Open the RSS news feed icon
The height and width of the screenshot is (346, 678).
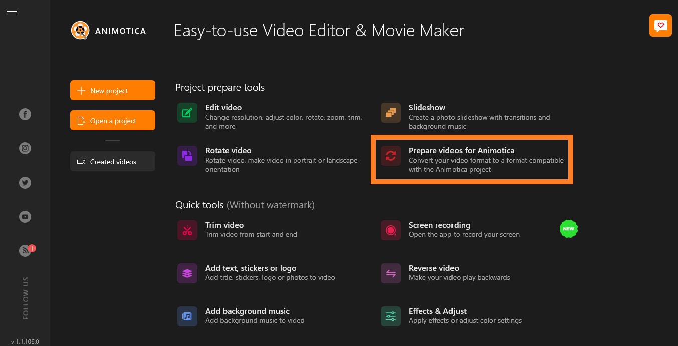[x=25, y=251]
